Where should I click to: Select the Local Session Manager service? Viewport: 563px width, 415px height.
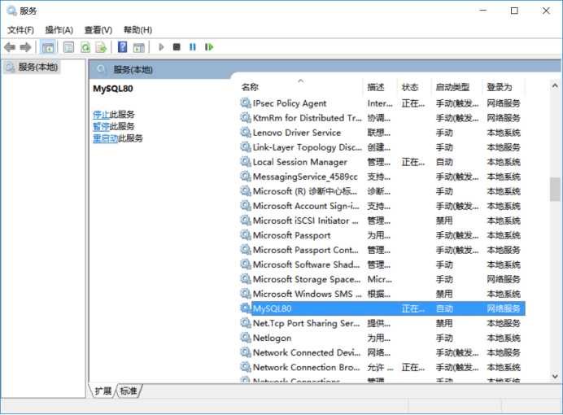point(382,162)
